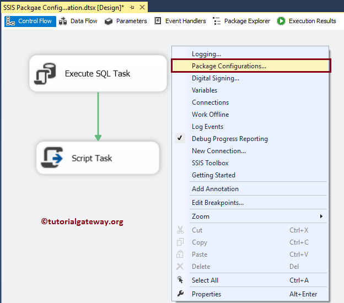This screenshot has width=344, height=303.
Task: Click the Paste clipboard icon
Action: [180, 254]
